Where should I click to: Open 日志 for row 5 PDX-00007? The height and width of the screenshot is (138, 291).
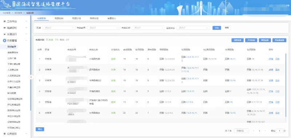(277, 102)
